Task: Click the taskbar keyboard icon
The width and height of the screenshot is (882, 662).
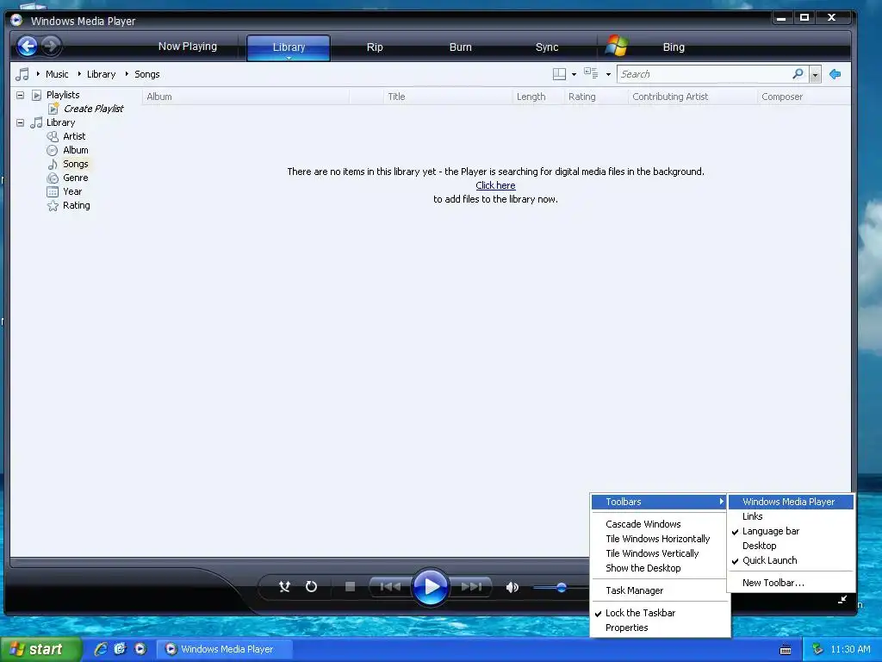Action: pos(786,650)
